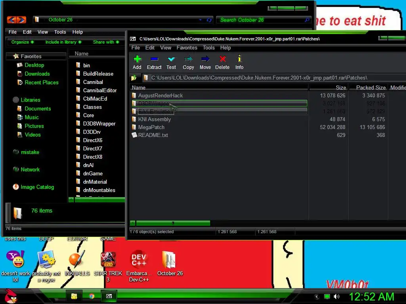Select the INKBALLS desktop icon

[x=77, y=263]
